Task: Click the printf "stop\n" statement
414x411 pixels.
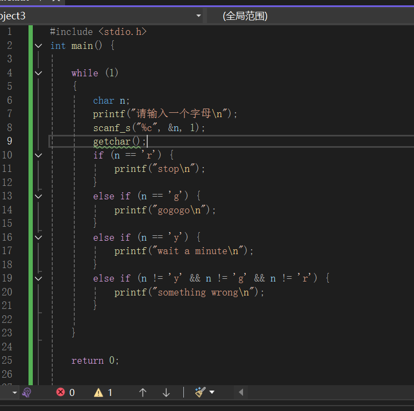Action: coord(160,169)
